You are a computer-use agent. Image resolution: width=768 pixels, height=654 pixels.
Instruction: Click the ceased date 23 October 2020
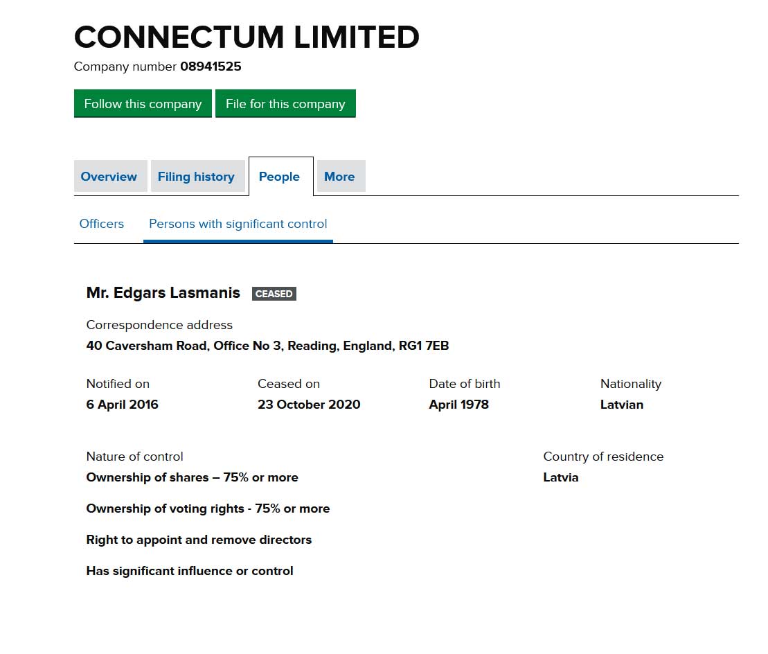(309, 405)
